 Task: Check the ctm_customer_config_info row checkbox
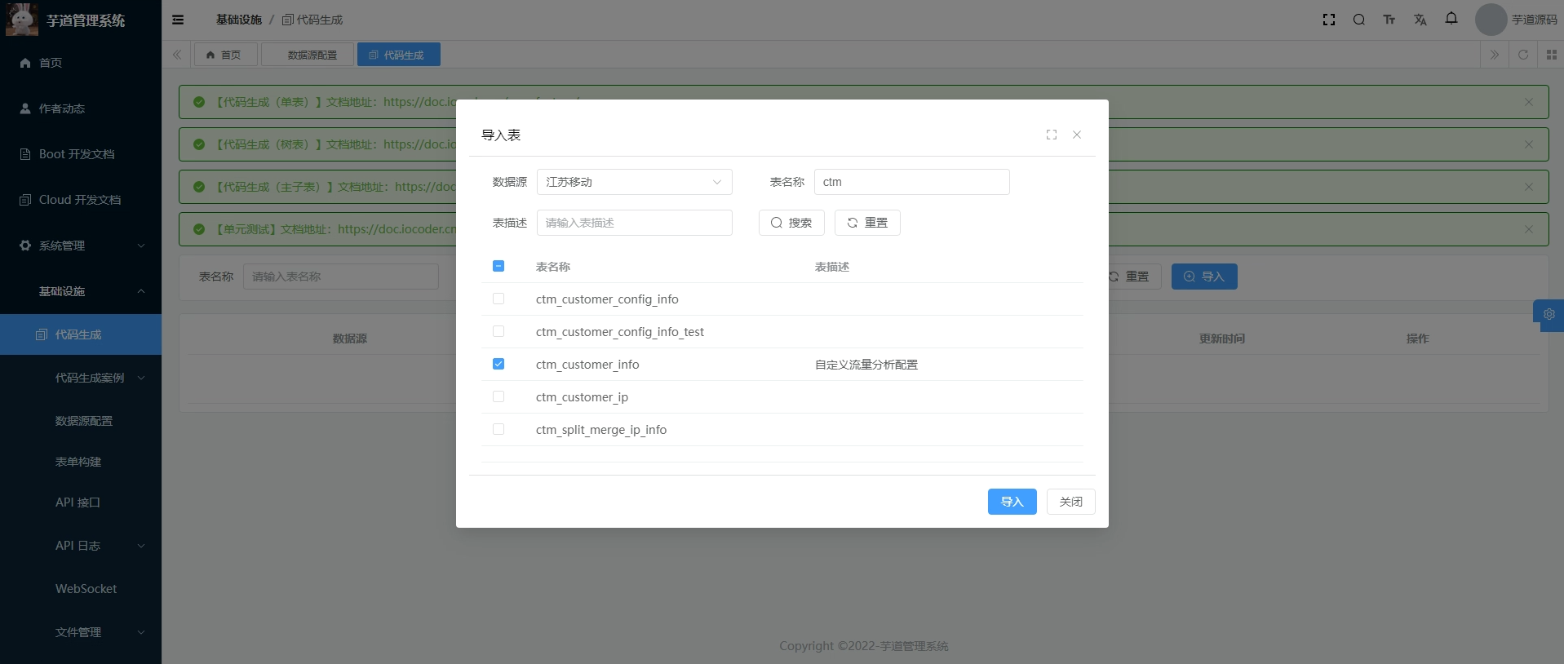point(498,299)
